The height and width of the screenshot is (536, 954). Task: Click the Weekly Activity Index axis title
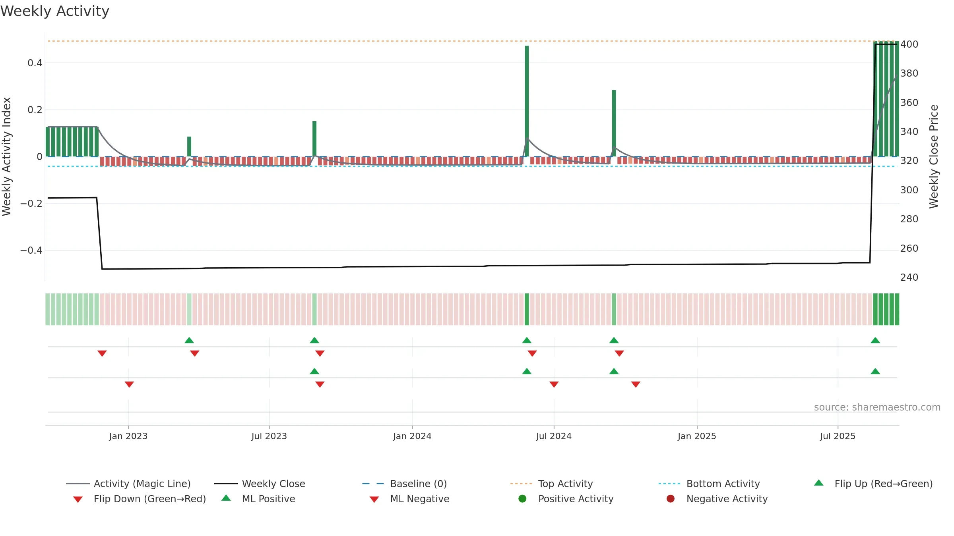[x=6, y=156]
